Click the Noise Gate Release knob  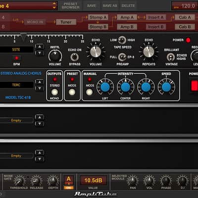coord(36,181)
